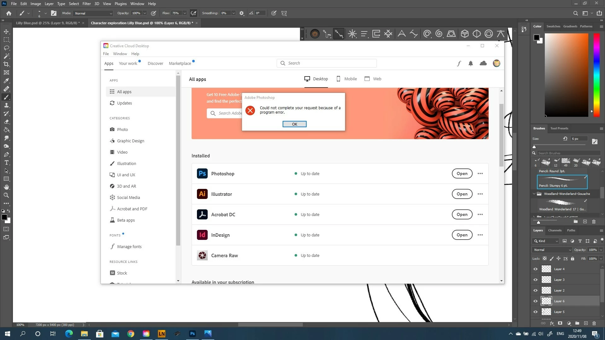Select the Lasso tool

[6, 48]
